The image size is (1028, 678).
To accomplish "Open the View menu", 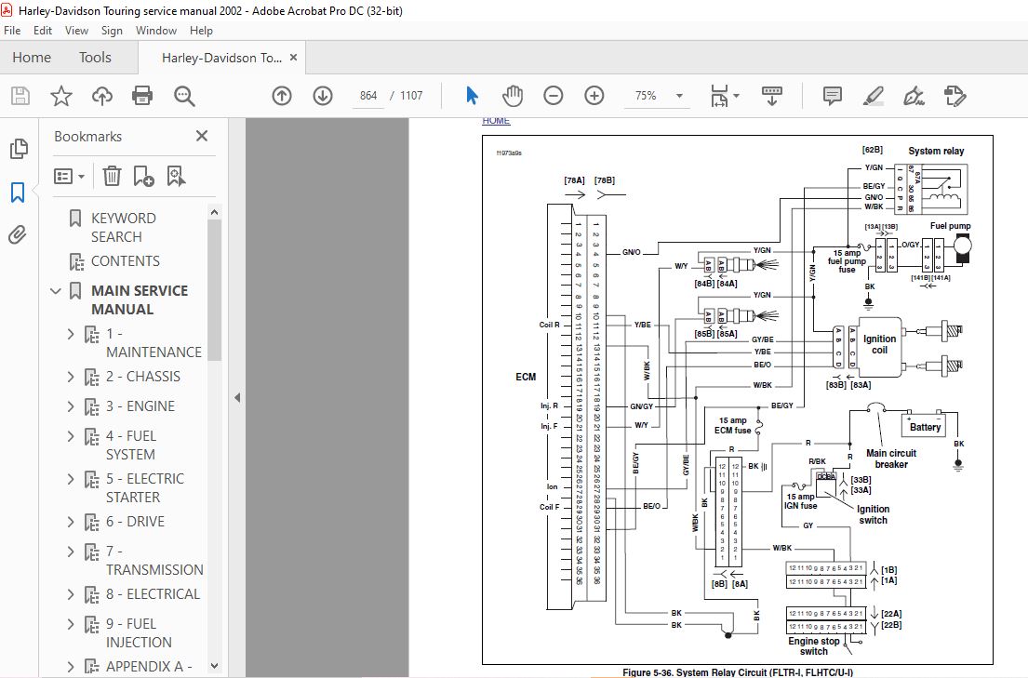I will tap(76, 30).
